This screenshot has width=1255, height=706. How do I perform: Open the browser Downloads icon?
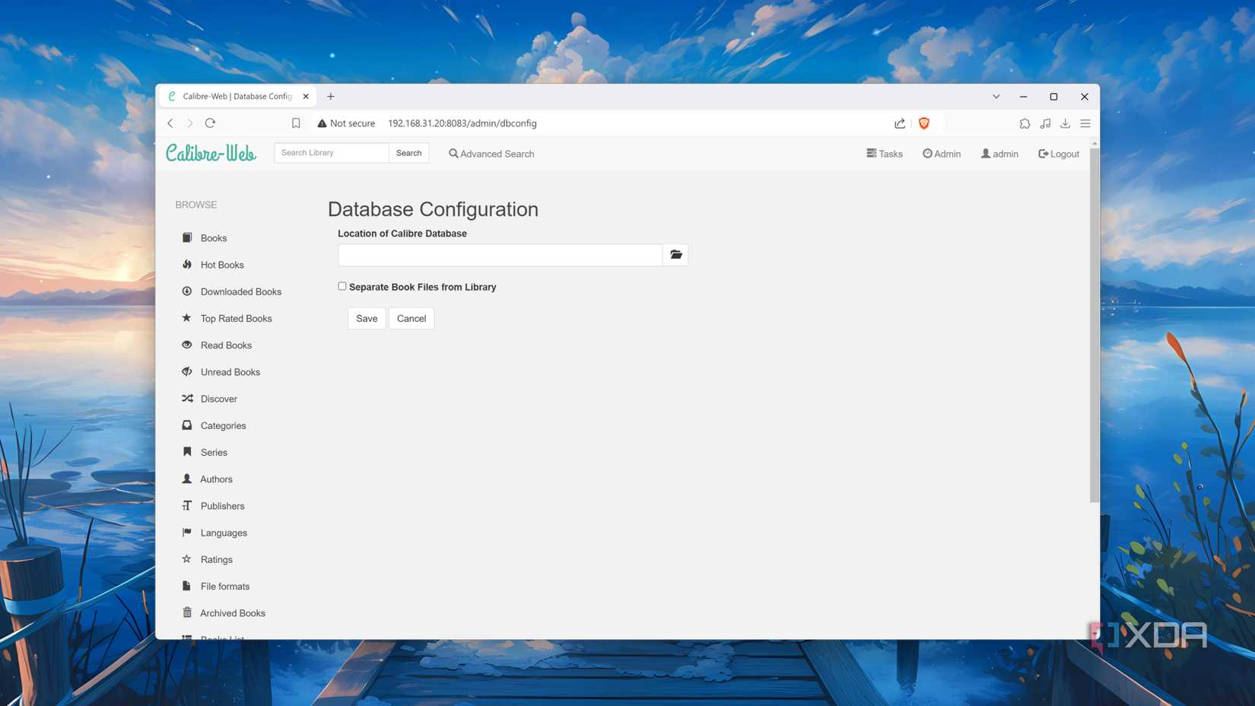click(1065, 122)
